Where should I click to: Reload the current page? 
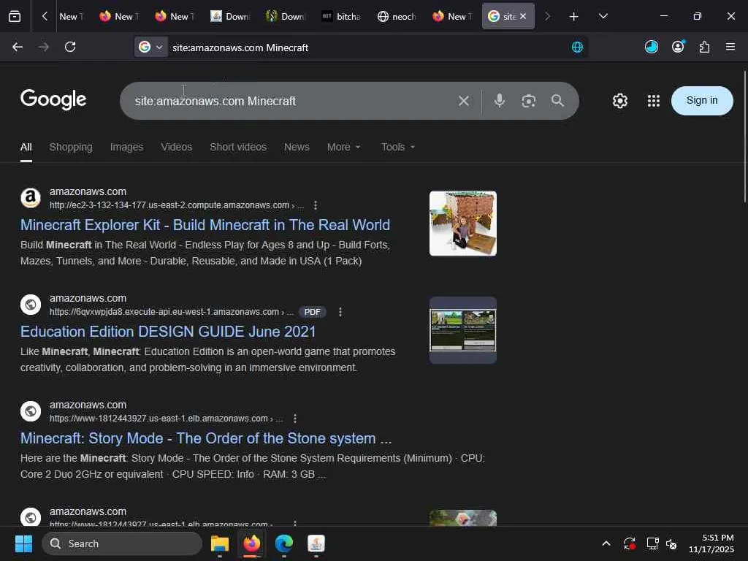(x=70, y=47)
